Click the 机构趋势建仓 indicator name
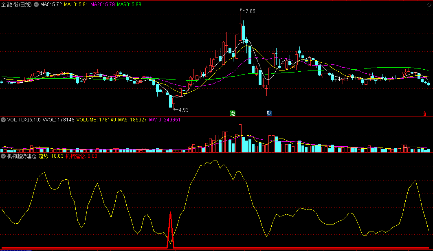433x251 pixels. coord(22,156)
